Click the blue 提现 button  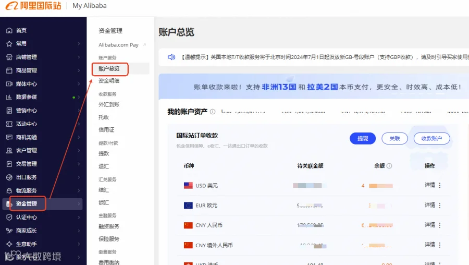pyautogui.click(x=363, y=138)
